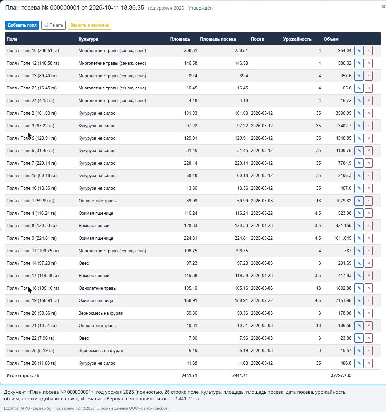Delete the Поле 26 (11.68 га) row
Image resolution: width=386 pixels, height=412 pixels.
pos(368,363)
